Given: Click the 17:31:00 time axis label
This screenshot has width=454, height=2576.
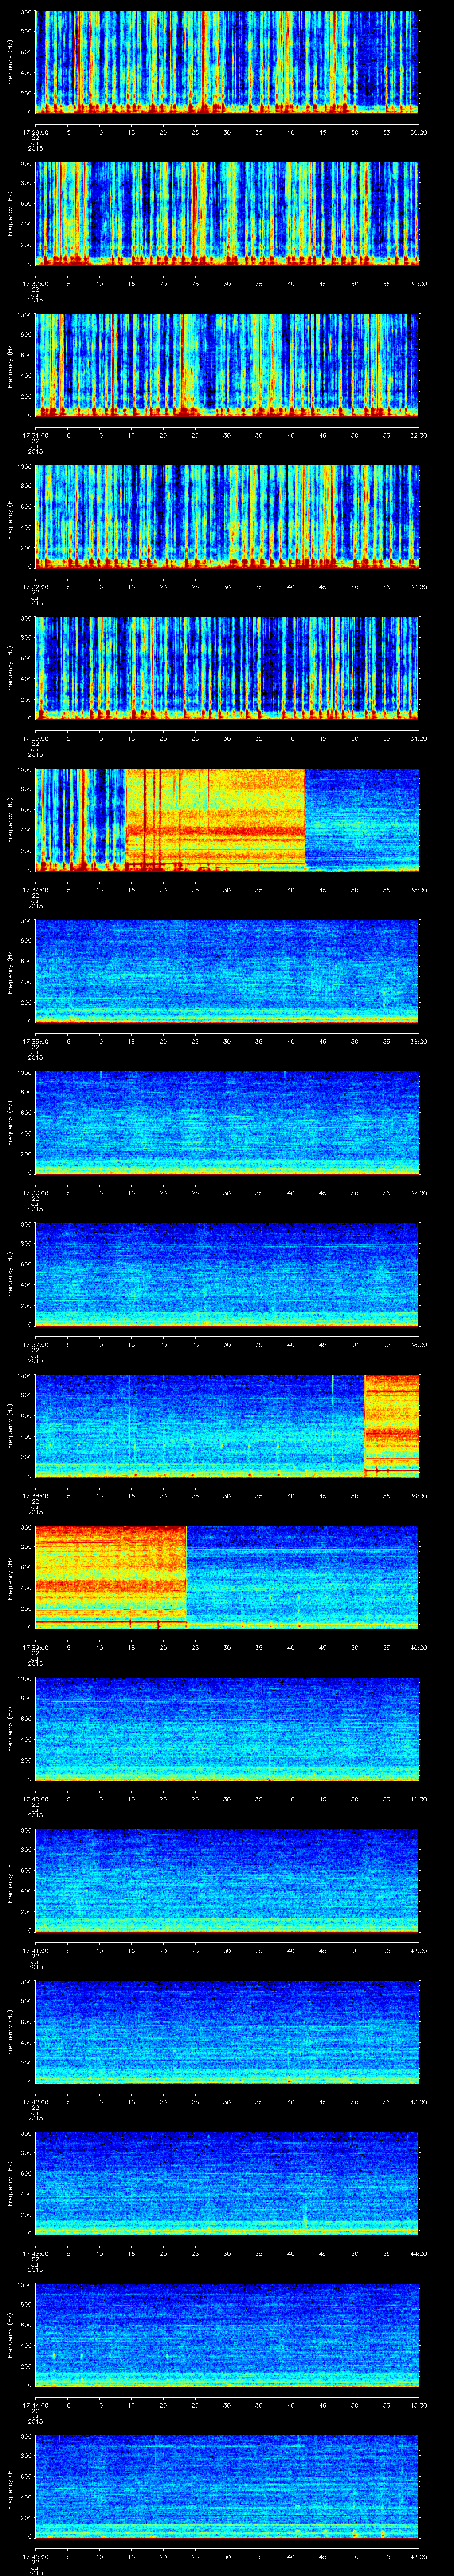Looking at the screenshot, I should [35, 435].
